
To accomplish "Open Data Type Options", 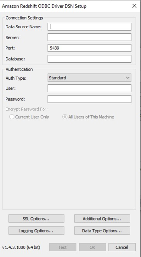I will point(102,231).
